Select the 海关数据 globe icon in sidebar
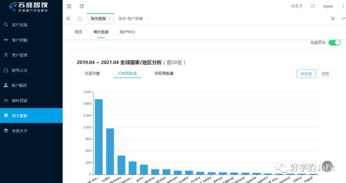 point(6,115)
